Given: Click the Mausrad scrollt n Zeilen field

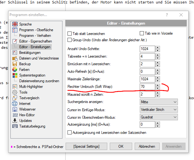Looking at the screenshot, I should 147,94.
